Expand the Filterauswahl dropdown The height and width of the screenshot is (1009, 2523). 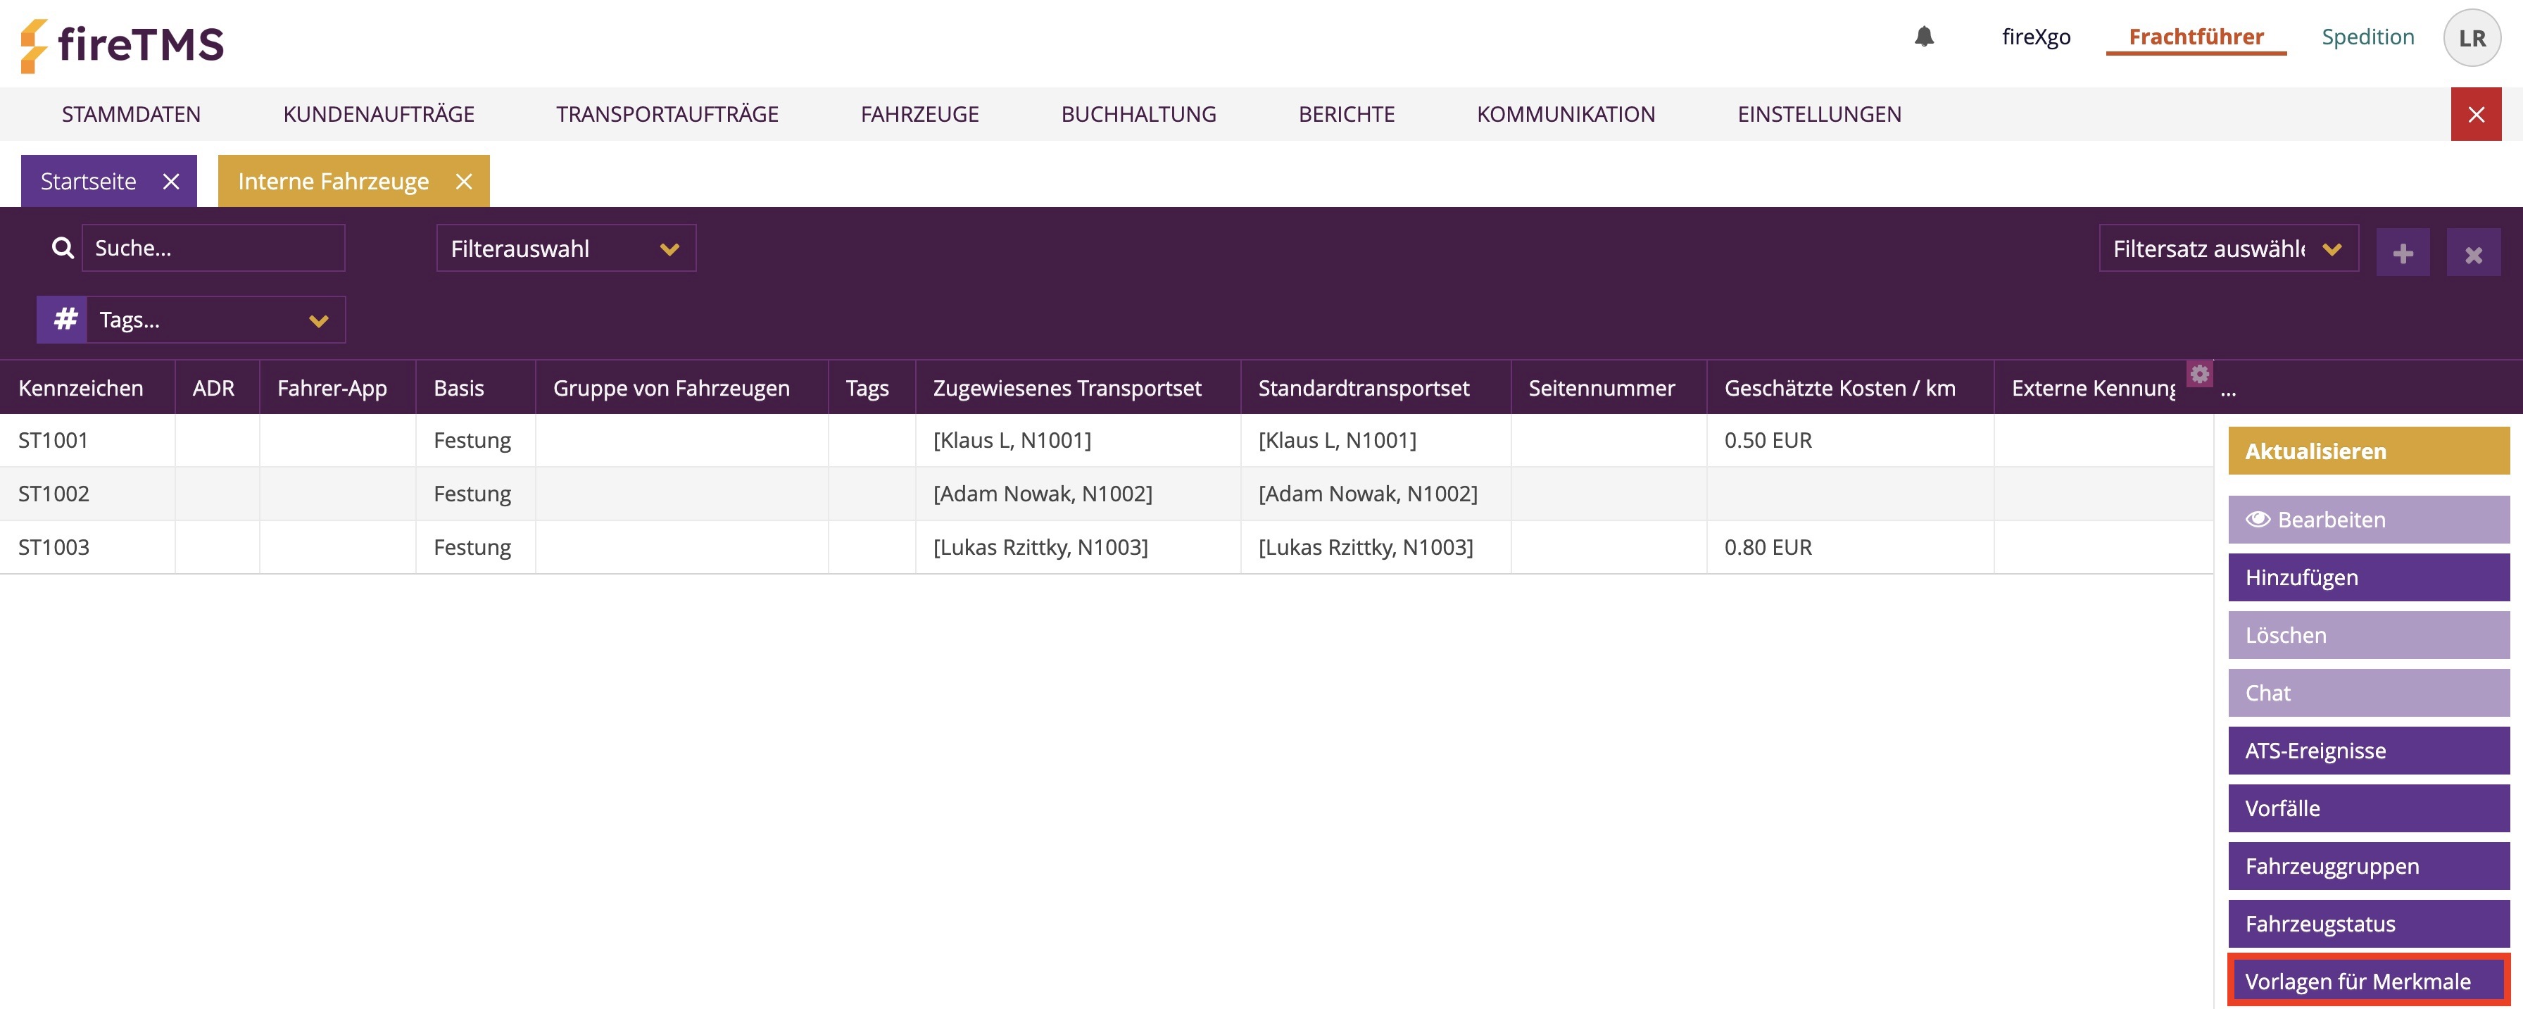(565, 249)
